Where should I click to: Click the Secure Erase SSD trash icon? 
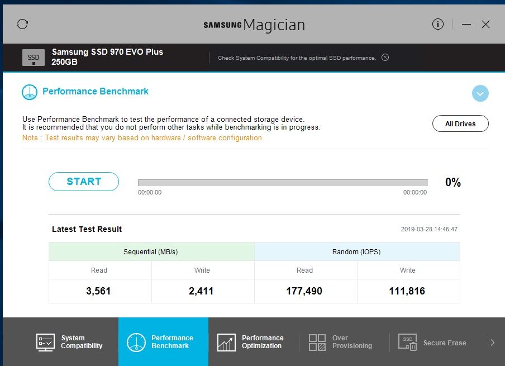tap(408, 342)
